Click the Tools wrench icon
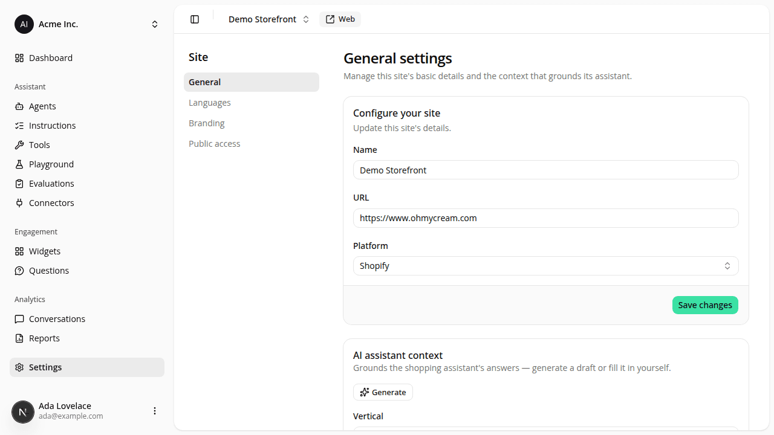The width and height of the screenshot is (774, 435). tap(19, 145)
